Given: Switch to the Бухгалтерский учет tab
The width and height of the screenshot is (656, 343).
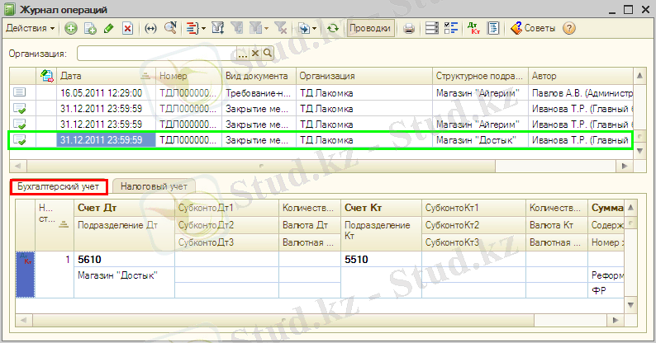Looking at the screenshot, I should 59,186.
